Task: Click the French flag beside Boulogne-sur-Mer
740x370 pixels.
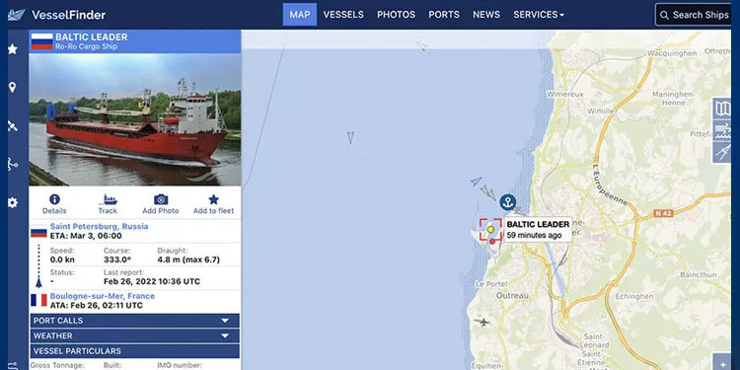Action: point(38,300)
